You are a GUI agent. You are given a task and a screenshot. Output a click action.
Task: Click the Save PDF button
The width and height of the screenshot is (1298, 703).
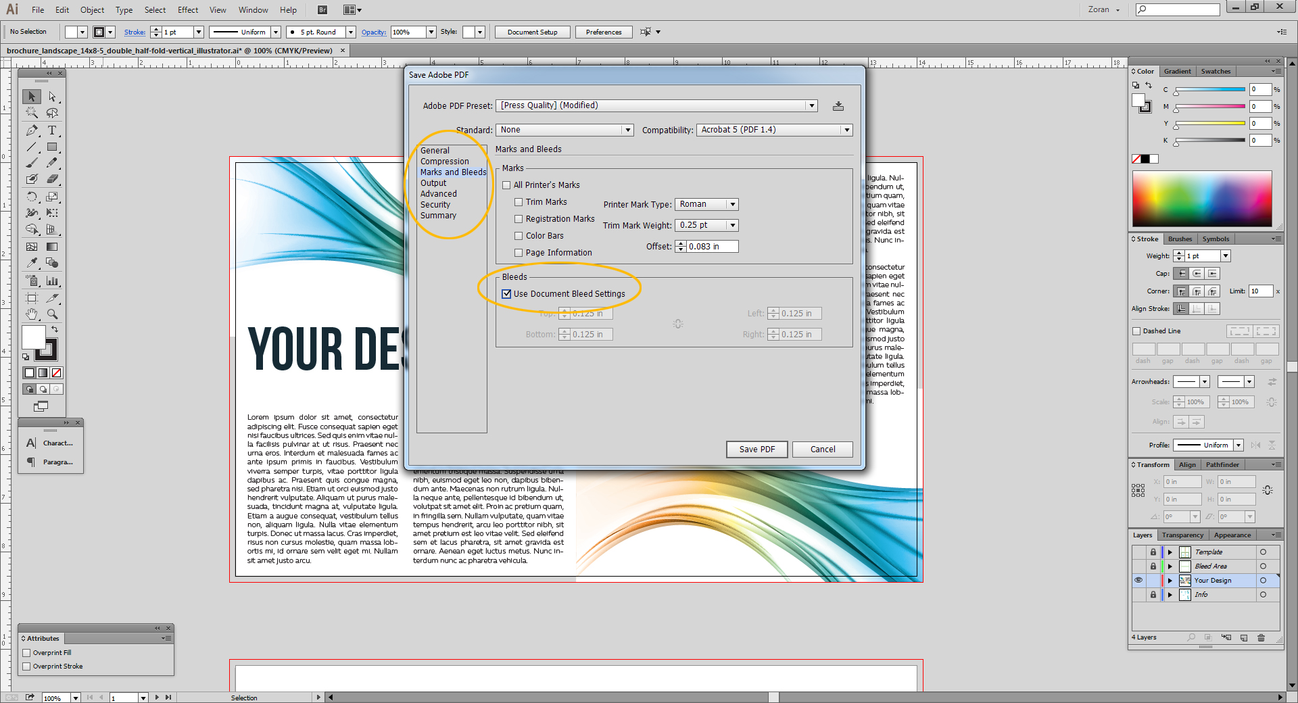click(757, 450)
